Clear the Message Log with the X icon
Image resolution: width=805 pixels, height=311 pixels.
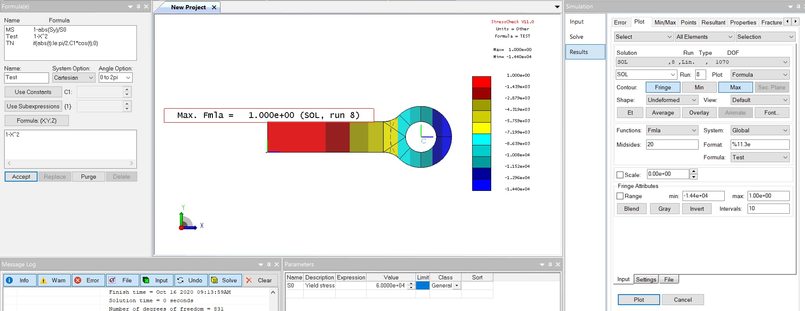[x=249, y=280]
